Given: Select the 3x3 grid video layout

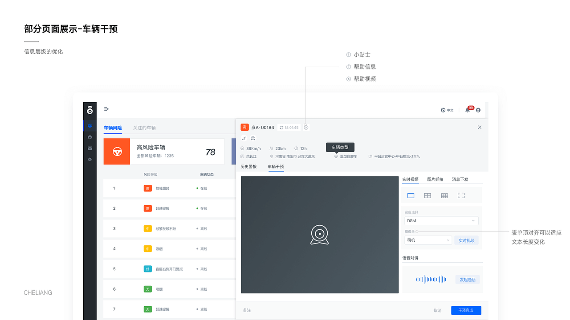Looking at the screenshot, I should click(x=444, y=195).
